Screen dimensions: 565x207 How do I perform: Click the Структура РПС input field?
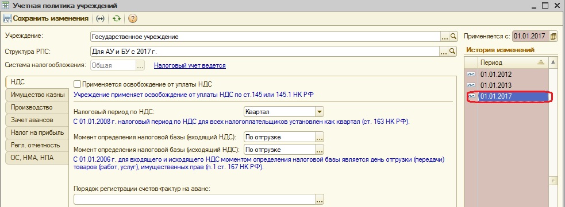(x=265, y=52)
